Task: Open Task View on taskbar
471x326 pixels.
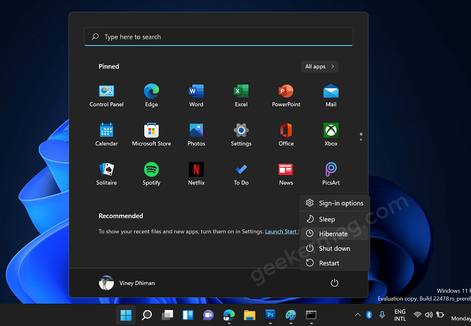Action: pos(167,315)
